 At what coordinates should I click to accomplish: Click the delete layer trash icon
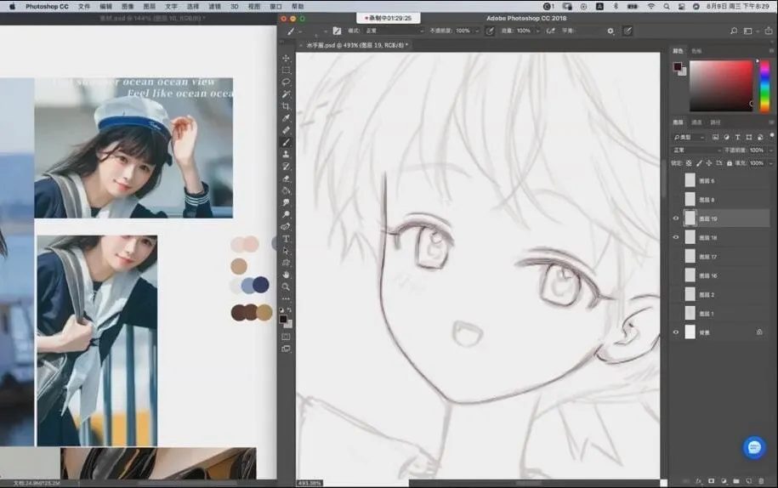[x=764, y=480]
